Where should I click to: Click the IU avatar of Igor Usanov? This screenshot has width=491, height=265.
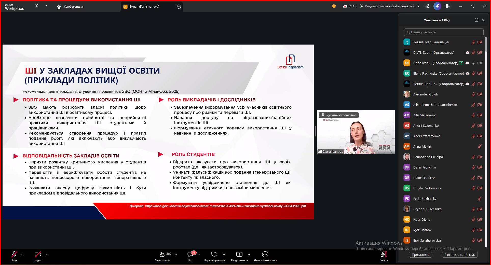coord(407,230)
